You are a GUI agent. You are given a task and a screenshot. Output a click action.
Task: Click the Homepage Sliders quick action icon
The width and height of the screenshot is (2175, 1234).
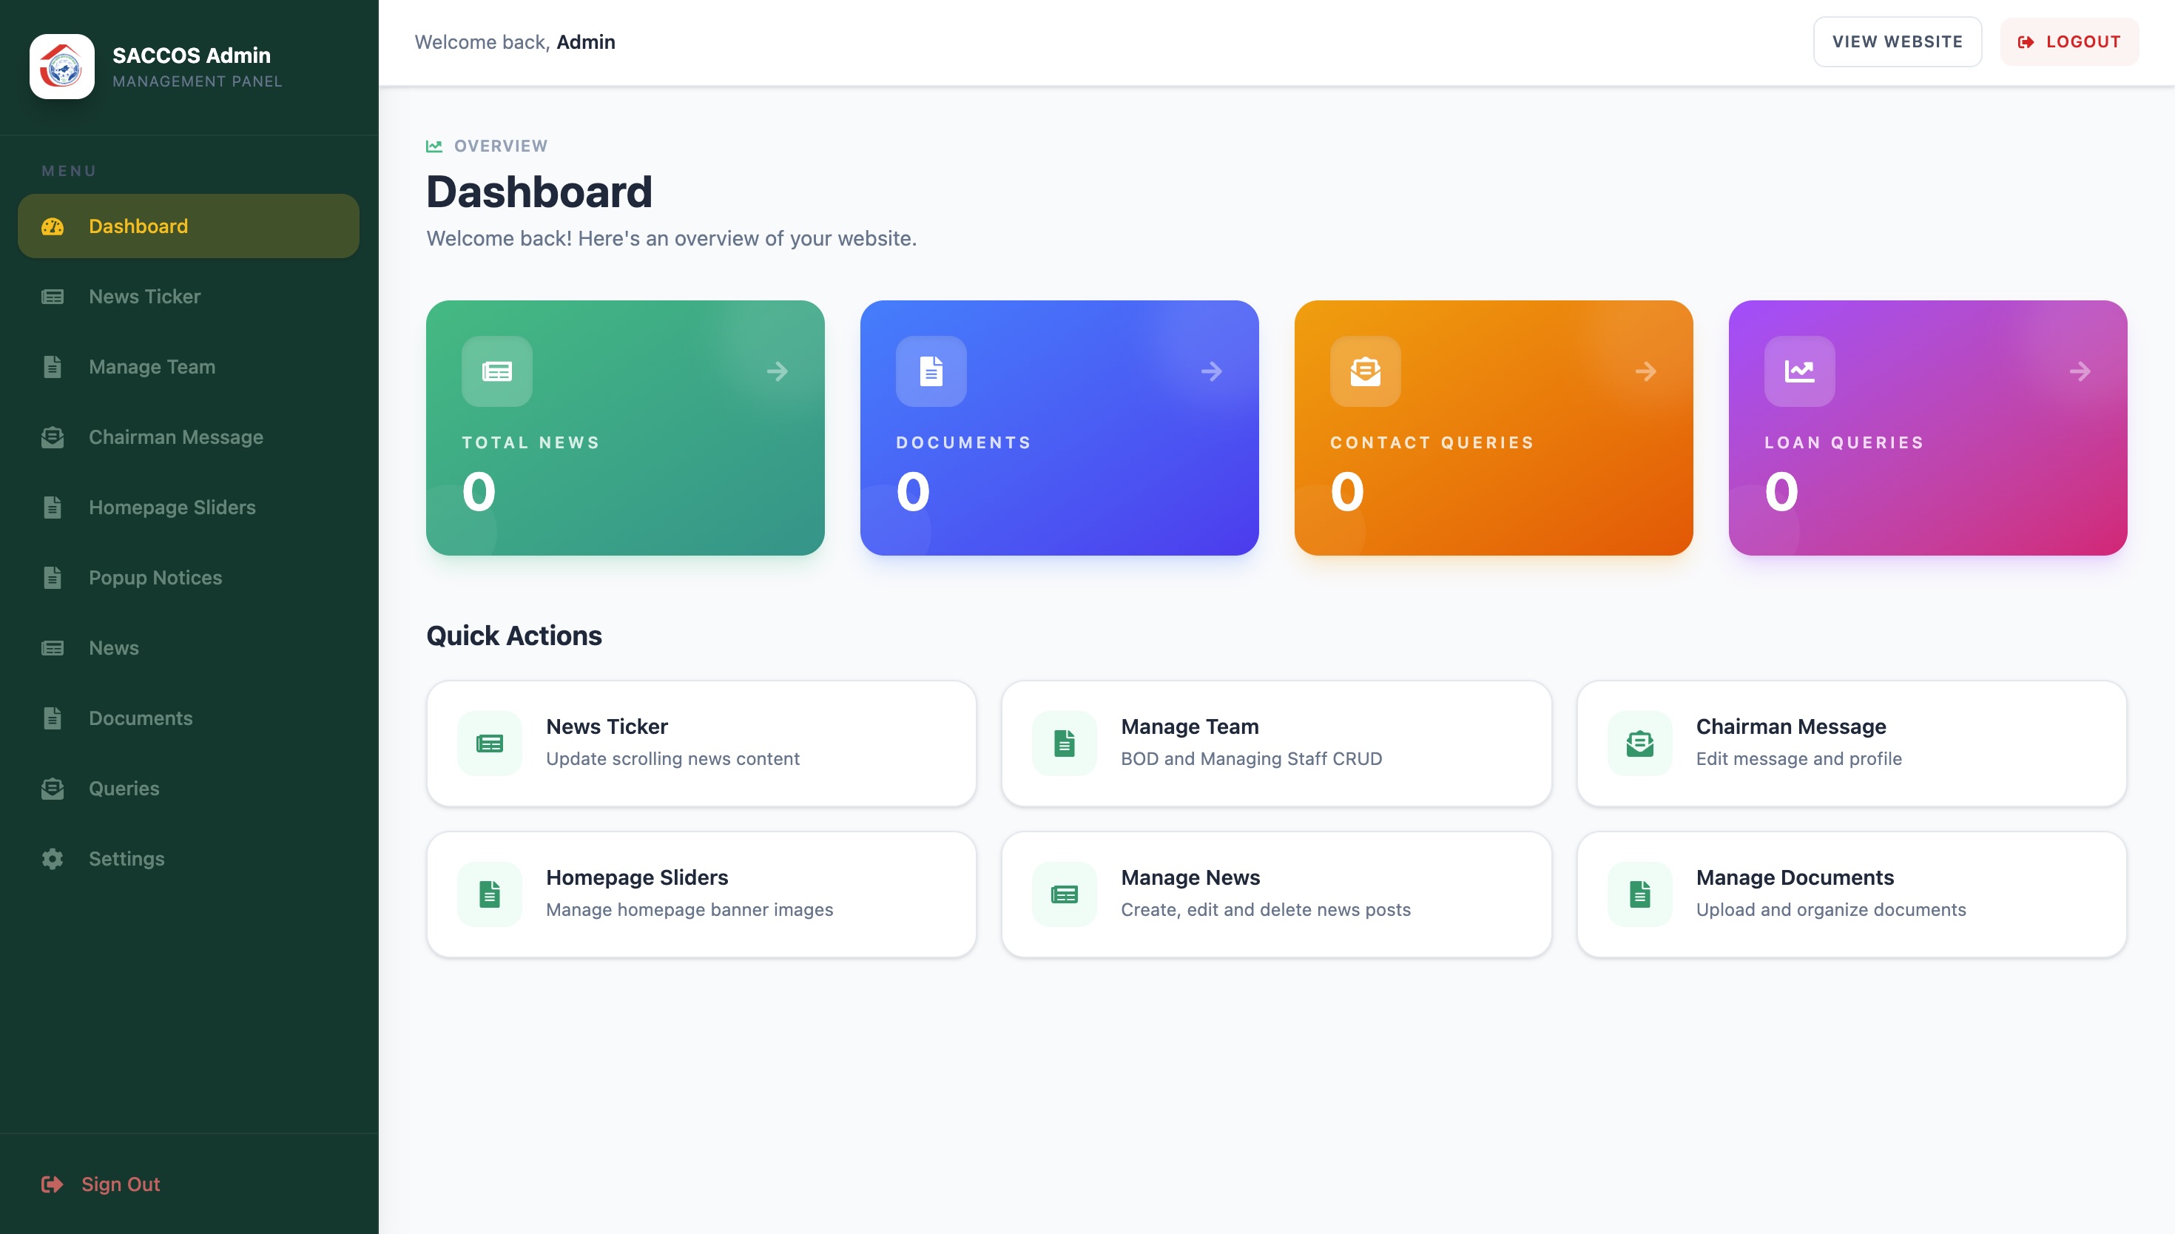click(x=490, y=894)
